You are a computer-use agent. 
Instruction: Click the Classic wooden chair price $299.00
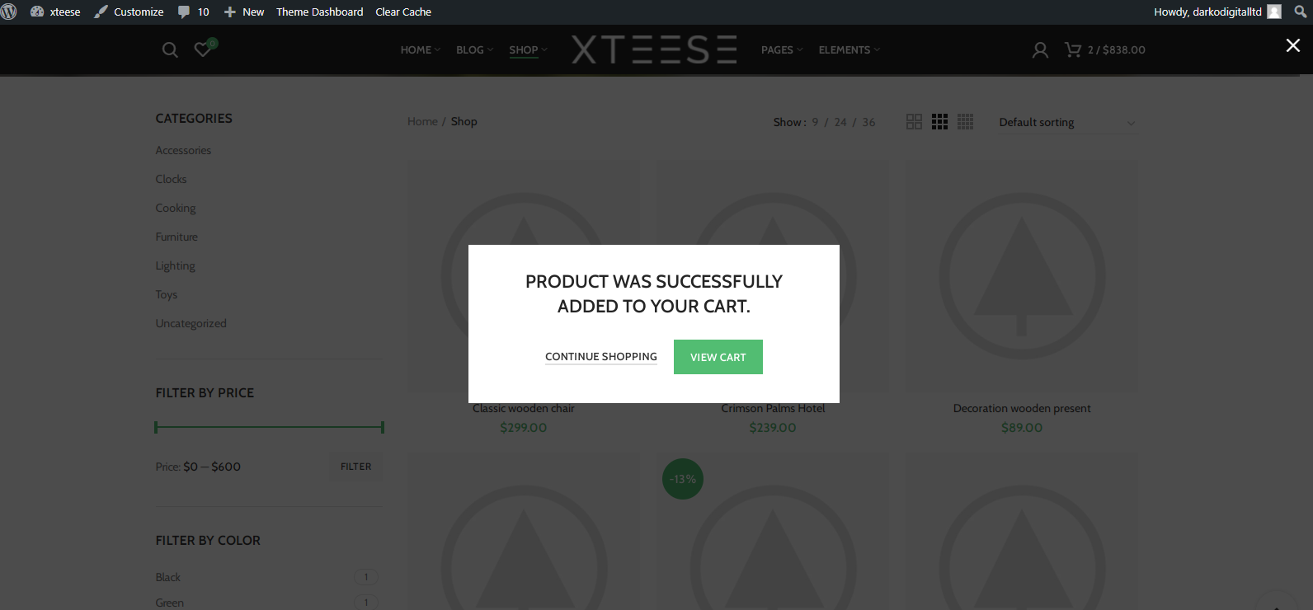click(x=524, y=428)
